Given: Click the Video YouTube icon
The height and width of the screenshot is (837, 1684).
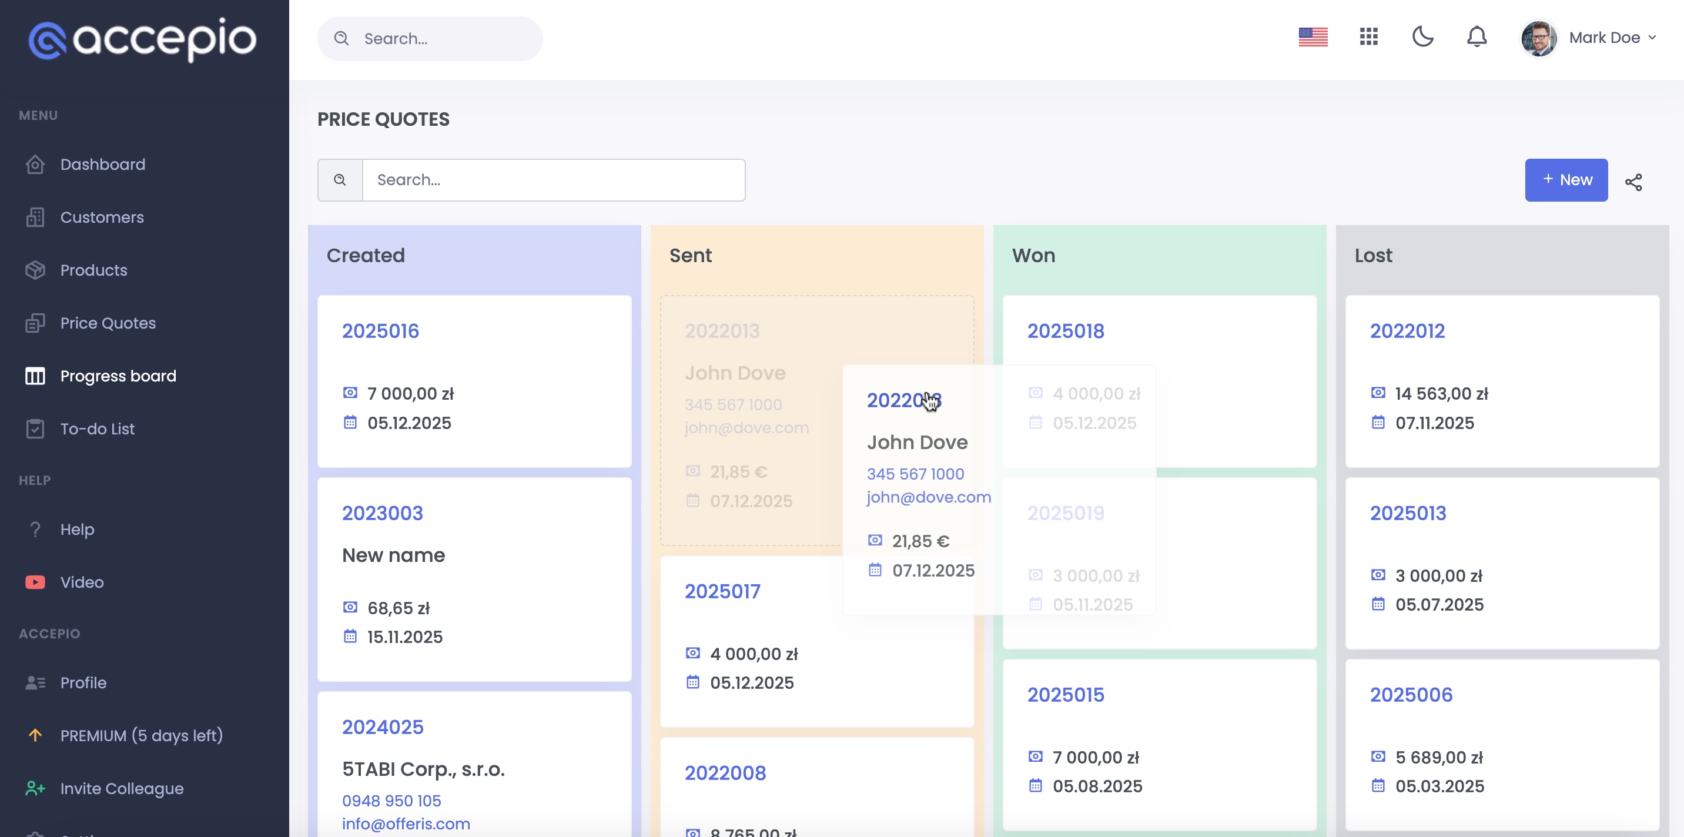Looking at the screenshot, I should pos(35,582).
